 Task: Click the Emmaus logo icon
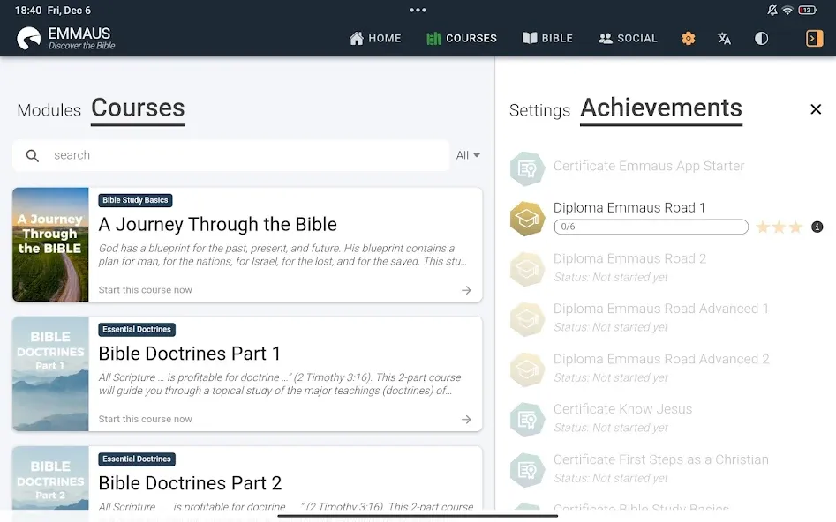coord(29,38)
